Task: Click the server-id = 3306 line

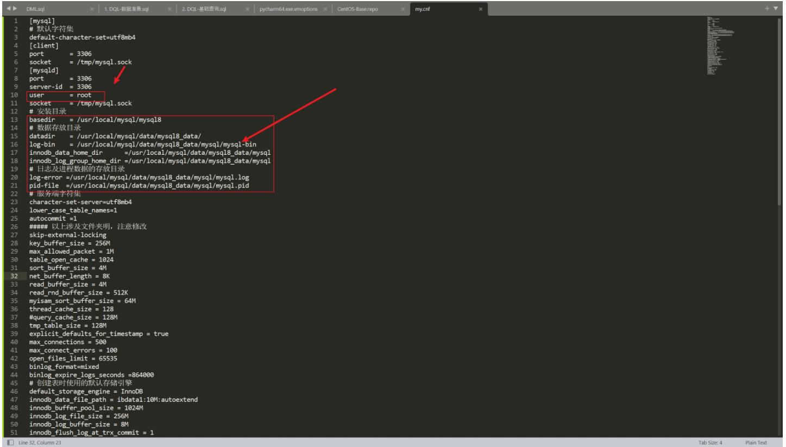Action: point(60,87)
